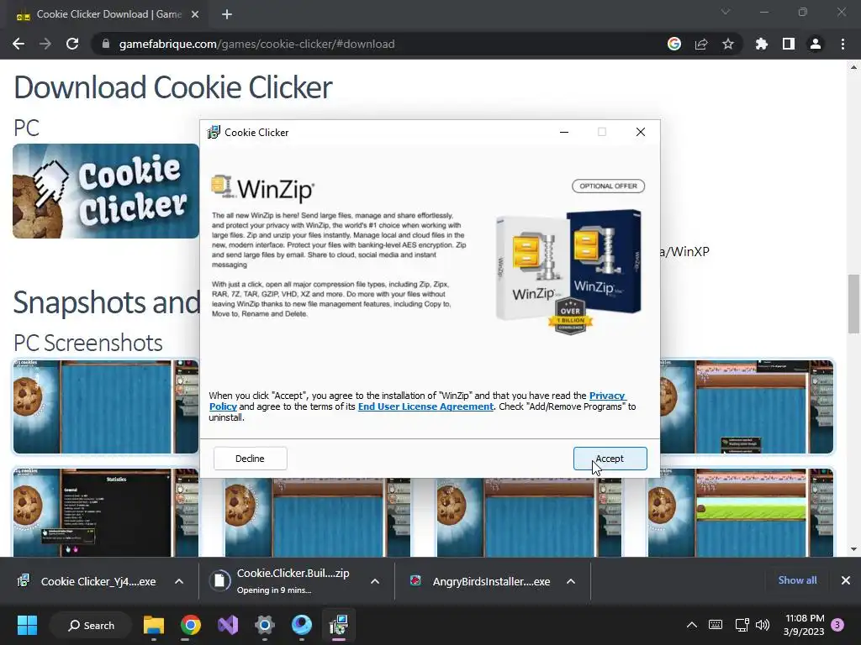
Task: Toggle the Chrome side panel
Action: 789,44
